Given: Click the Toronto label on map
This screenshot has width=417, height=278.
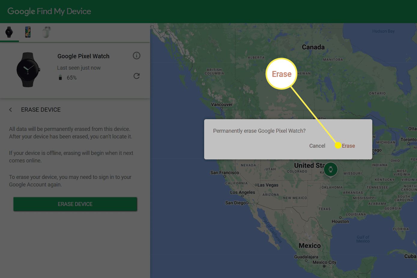Looking at the screenshot, I should [x=408, y=140].
